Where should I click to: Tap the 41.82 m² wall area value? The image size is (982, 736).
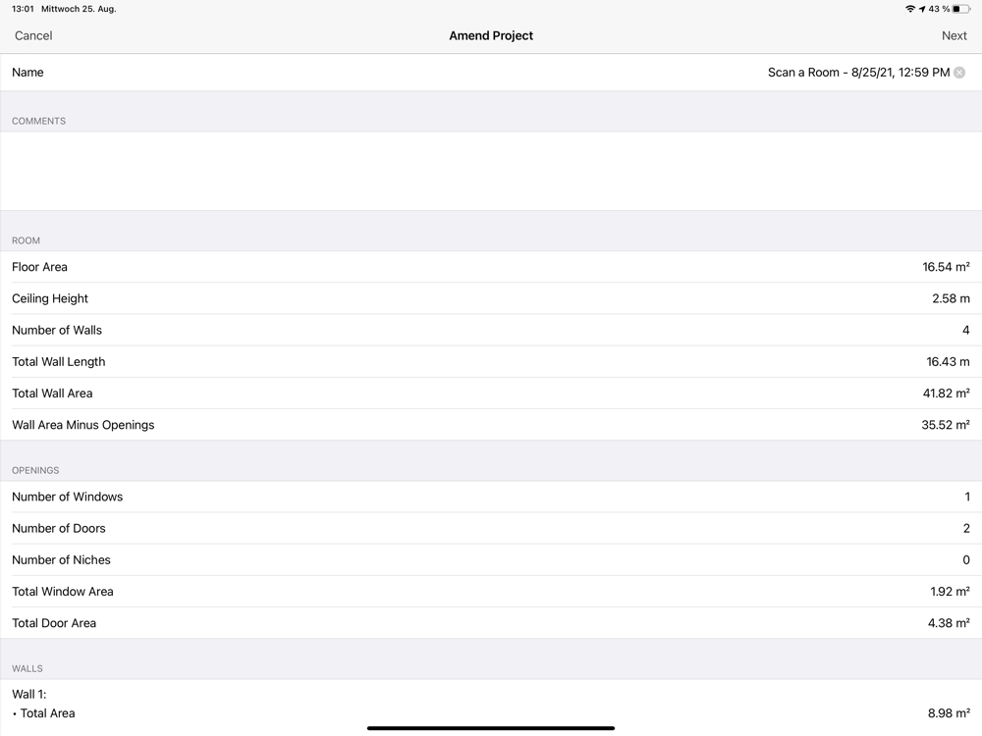946,394
